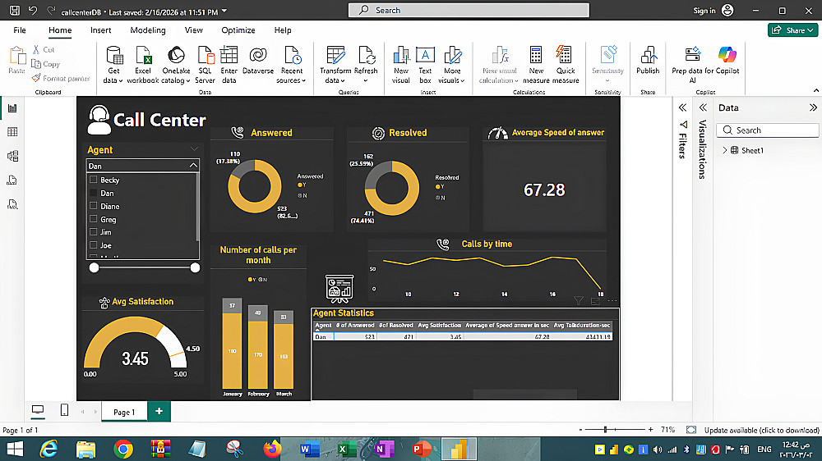This screenshot has height=461, width=822.
Task: Click Fit to page icon
Action: click(x=691, y=430)
